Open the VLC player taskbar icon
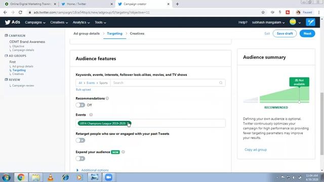 [51, 177]
